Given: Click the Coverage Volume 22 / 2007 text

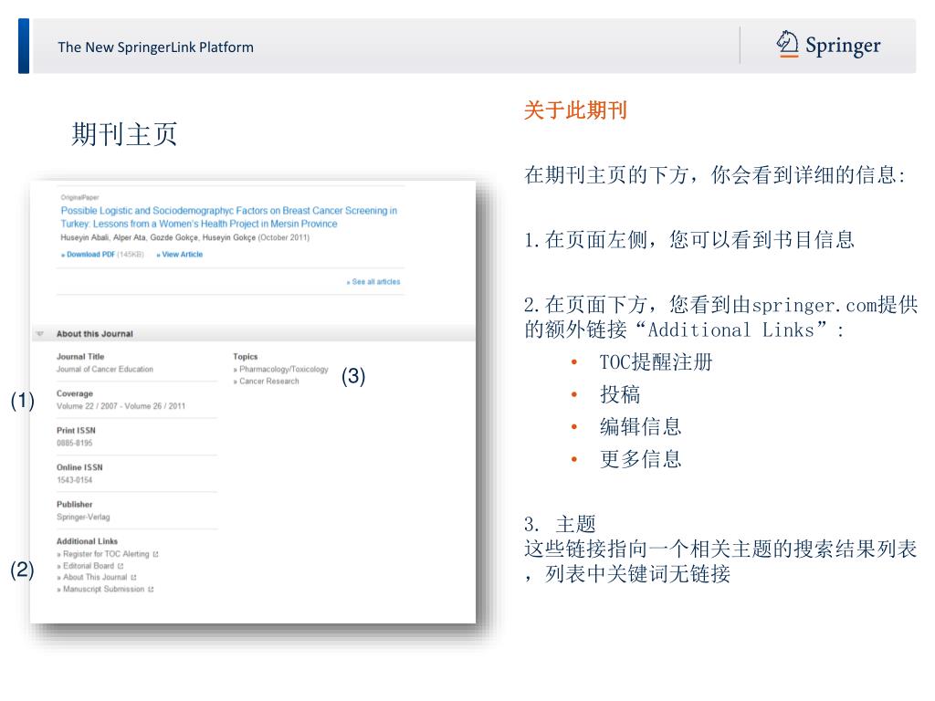Looking at the screenshot, I should pos(121,406).
